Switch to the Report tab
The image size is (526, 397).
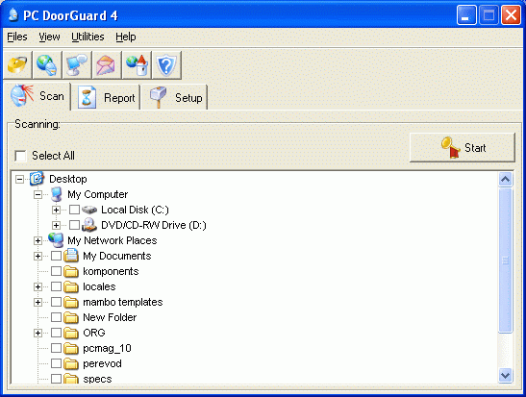pyautogui.click(x=106, y=98)
